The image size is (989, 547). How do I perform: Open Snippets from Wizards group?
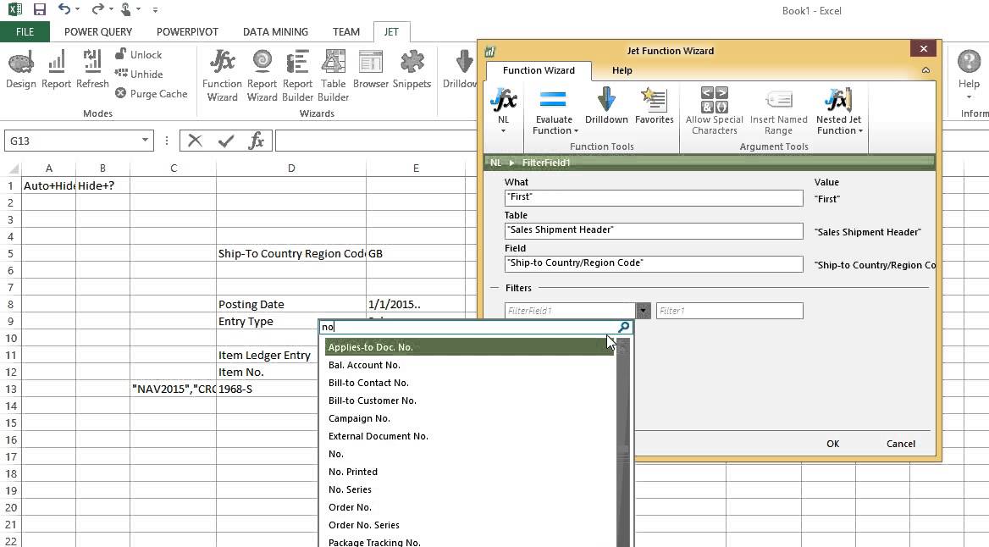(x=412, y=69)
